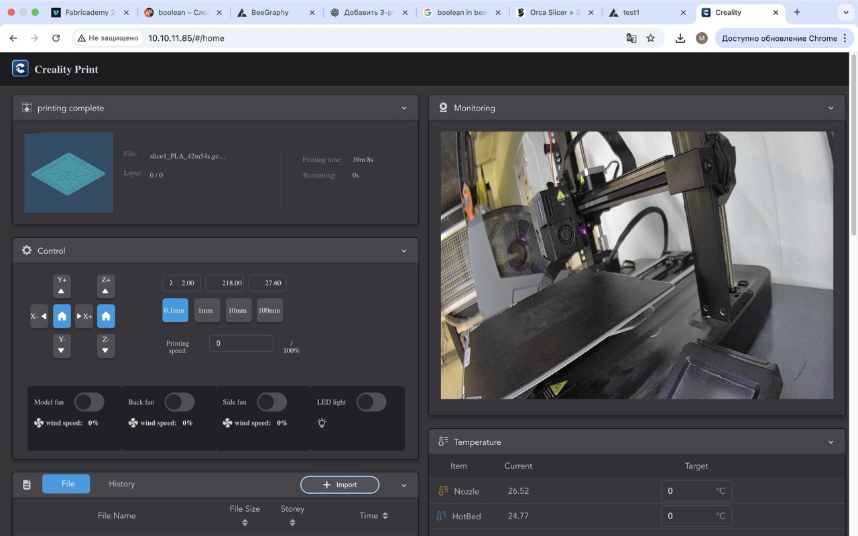Collapse the Control panel chevron

(x=404, y=251)
